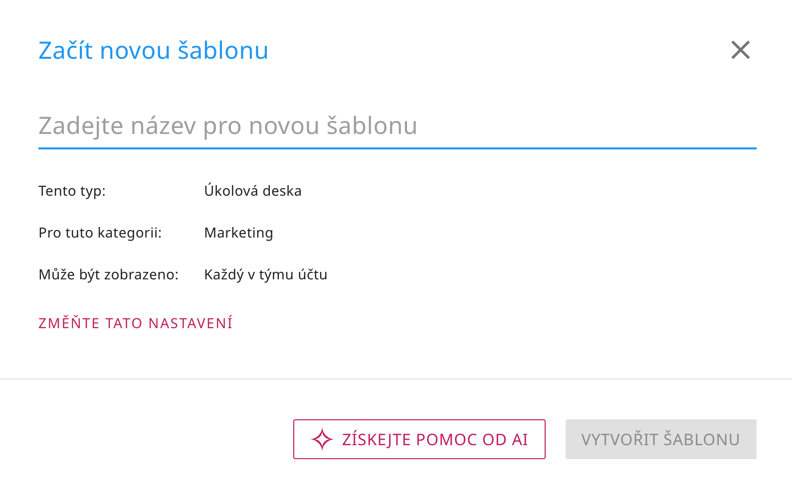The height and width of the screenshot is (494, 792).
Task: Click the 'Začít novou šablonu' dialog title
Action: pyautogui.click(x=153, y=50)
